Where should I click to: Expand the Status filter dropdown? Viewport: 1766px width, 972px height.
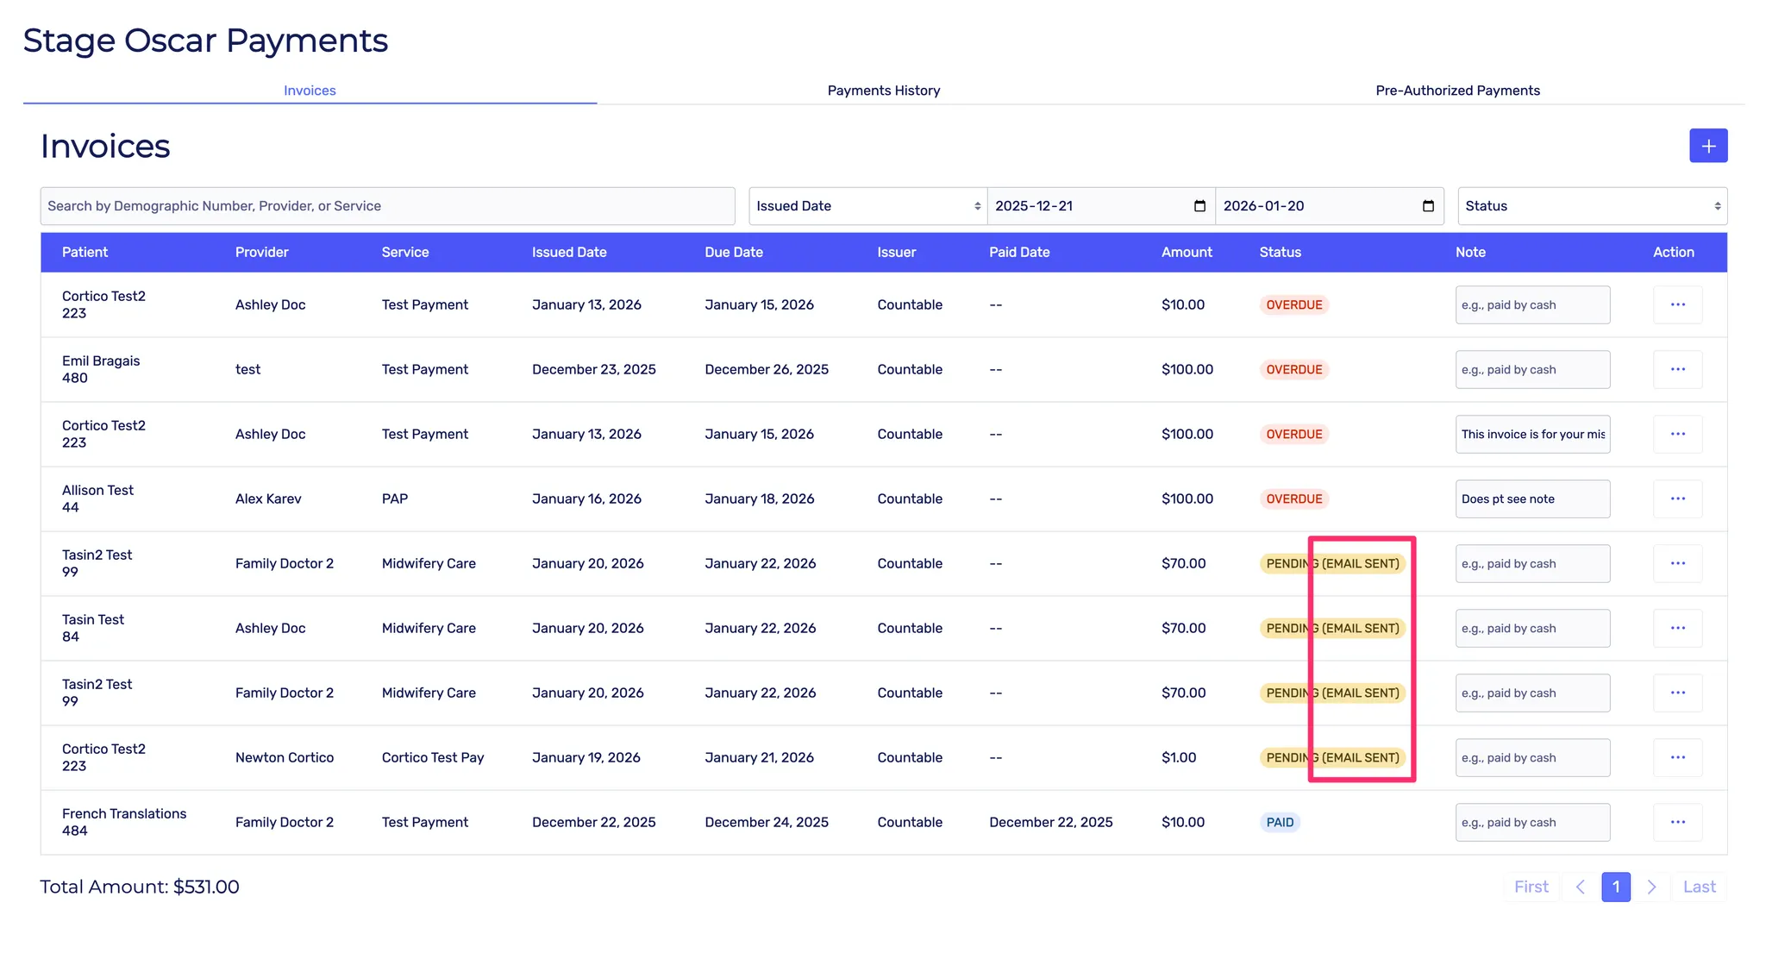(1592, 206)
